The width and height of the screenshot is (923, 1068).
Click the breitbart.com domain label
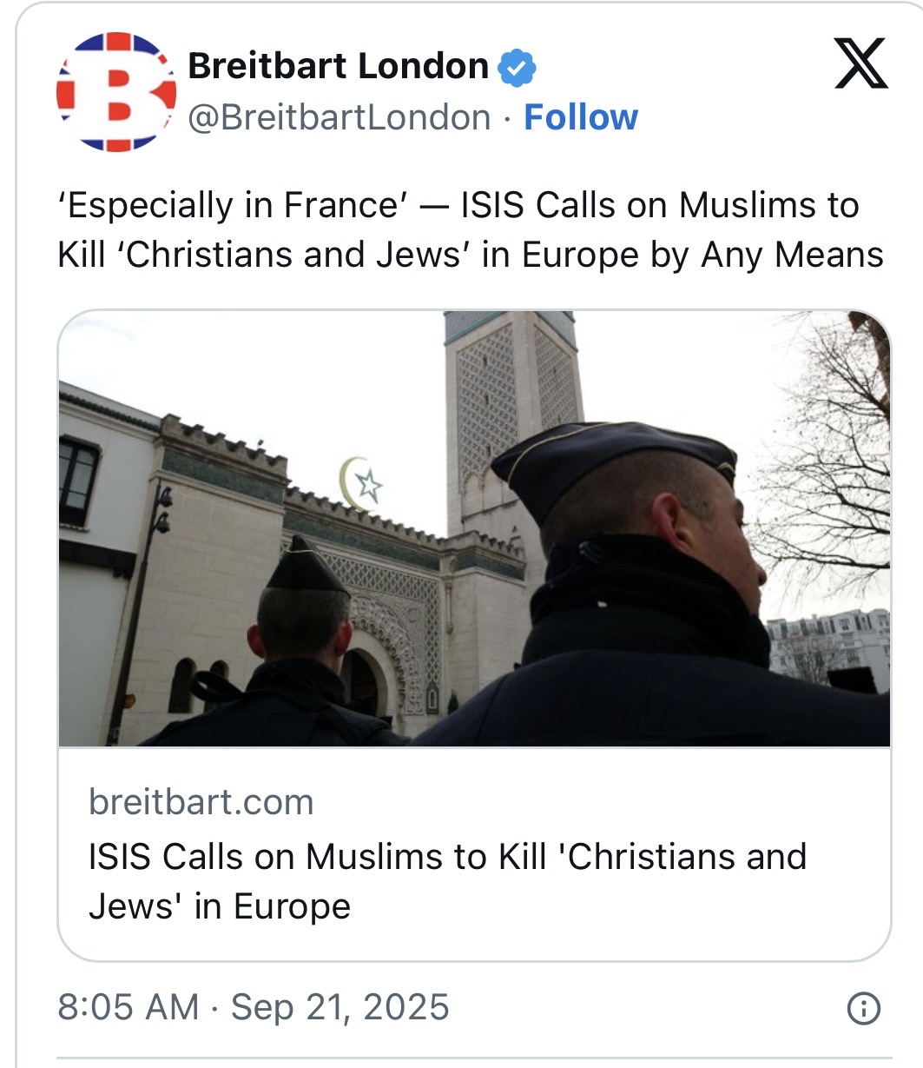coord(201,801)
